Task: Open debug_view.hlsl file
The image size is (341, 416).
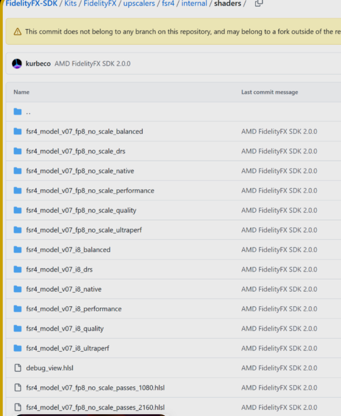Action: 50,368
